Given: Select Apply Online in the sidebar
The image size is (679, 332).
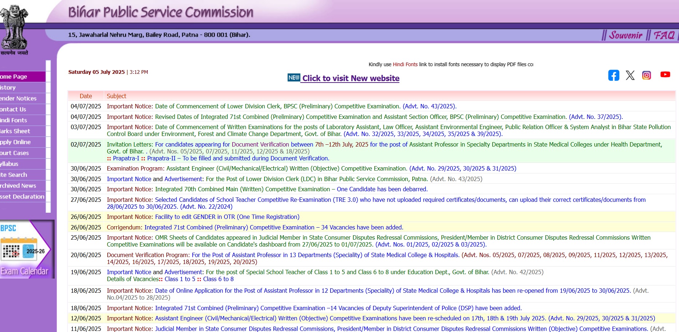Looking at the screenshot, I should pos(23,142).
